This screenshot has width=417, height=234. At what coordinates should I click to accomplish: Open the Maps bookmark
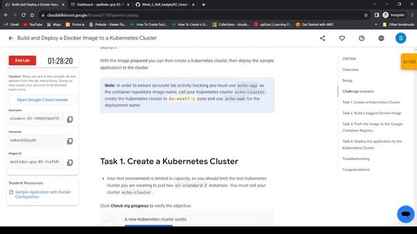tap(54, 25)
